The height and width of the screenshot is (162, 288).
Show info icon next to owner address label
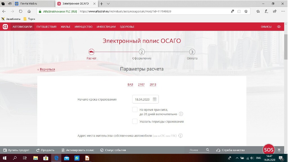[181, 136]
